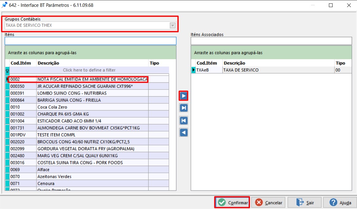Select row NOTA FISCAL EMITIDA EM AMBIENTE
This screenshot has width=357, height=209.
coord(89,79)
